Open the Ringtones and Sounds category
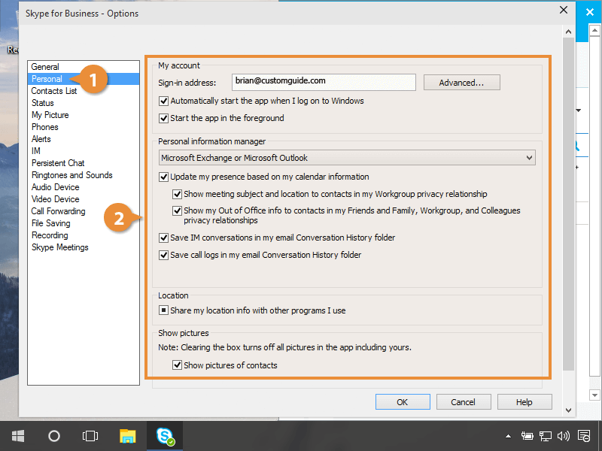Viewport: 602px width, 451px height. 71,175
